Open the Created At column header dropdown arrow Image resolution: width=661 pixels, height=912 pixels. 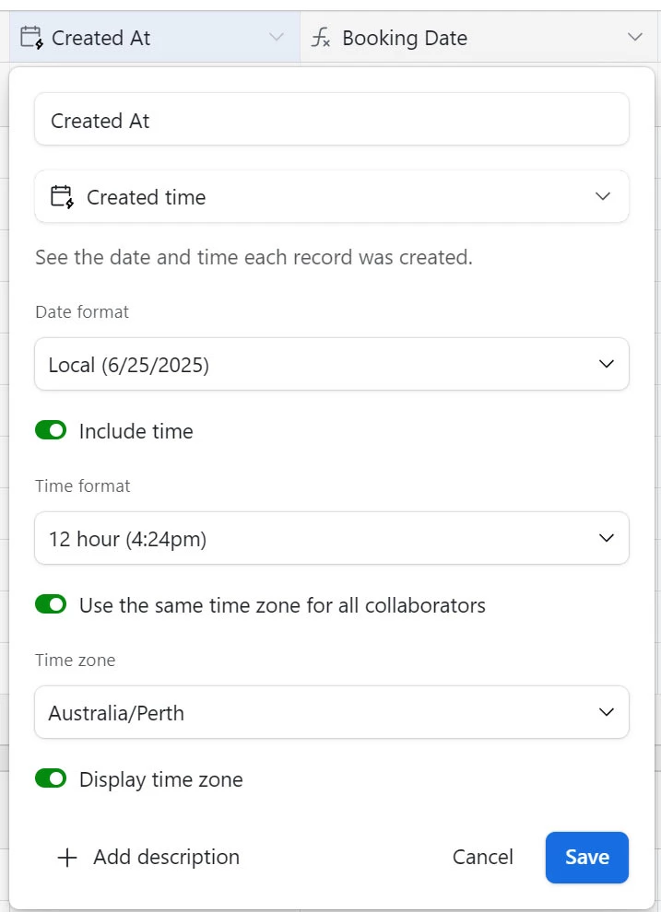tap(277, 37)
